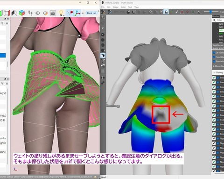The width and height of the screenshot is (224, 179).
Task: Click the light bulb lighting icon
Action: click(x=61, y=13)
